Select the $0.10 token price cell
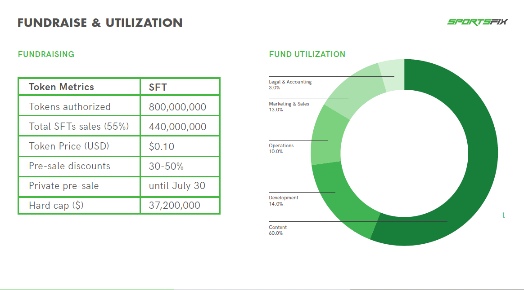The height and width of the screenshot is (290, 524). (x=180, y=146)
